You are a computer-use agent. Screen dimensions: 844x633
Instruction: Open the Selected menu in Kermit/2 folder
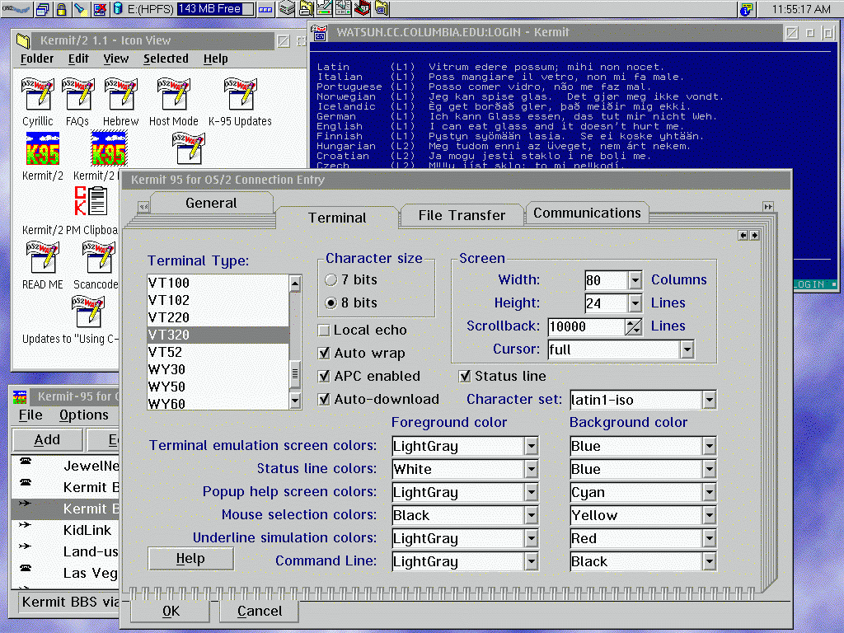click(x=166, y=59)
